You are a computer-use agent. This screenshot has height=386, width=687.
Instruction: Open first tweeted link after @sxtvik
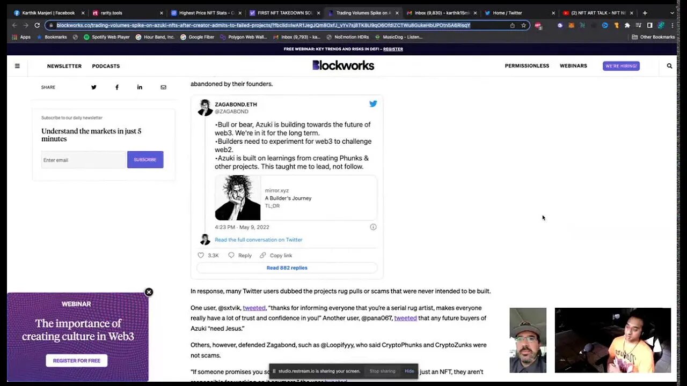254,308
